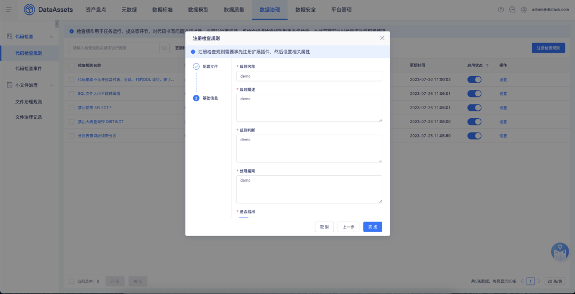Open the help question mark icon
Screen dimensions: 575x294
500,10
